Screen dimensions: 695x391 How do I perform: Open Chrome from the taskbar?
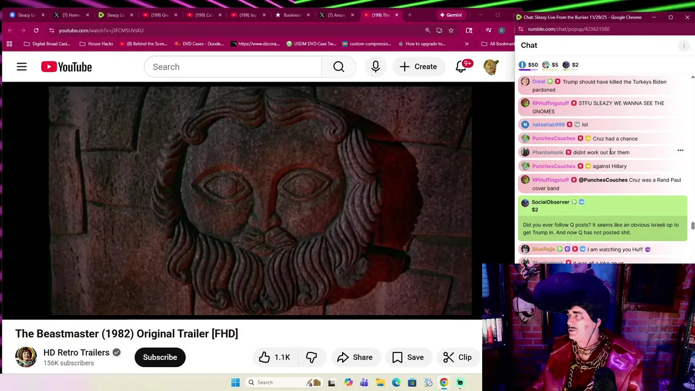[x=444, y=382]
